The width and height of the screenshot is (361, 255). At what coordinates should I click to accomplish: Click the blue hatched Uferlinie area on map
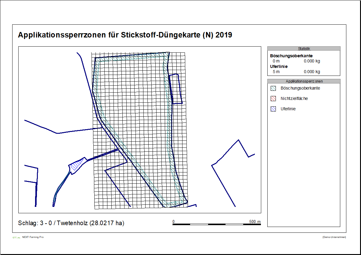[76, 165]
